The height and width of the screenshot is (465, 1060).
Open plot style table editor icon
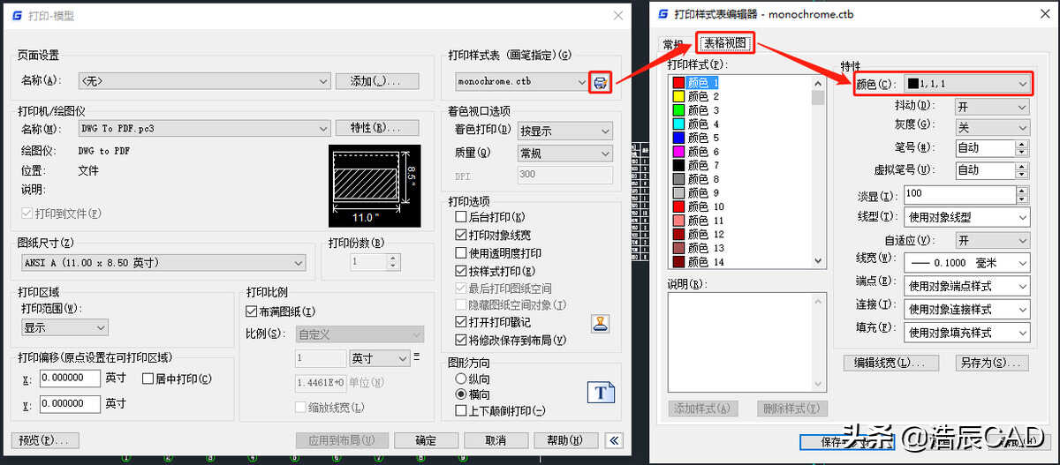pos(601,82)
